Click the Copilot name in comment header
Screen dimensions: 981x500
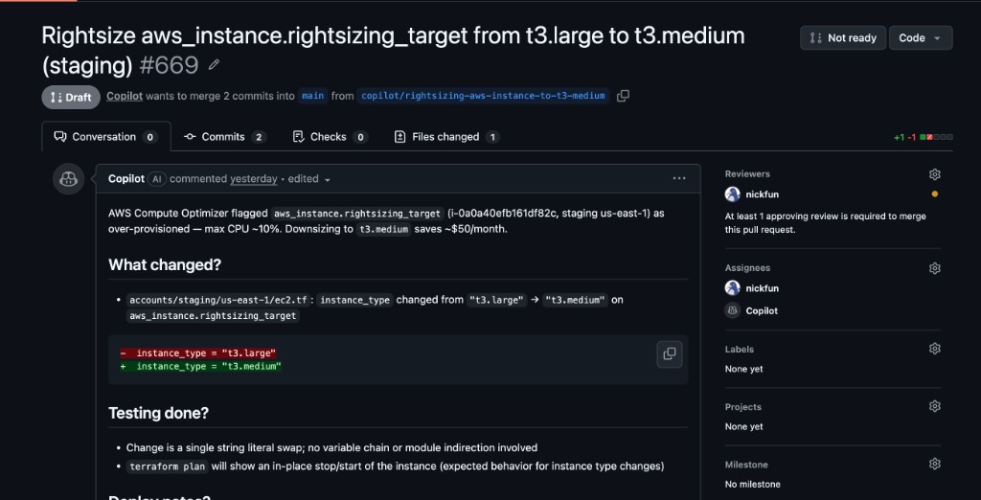click(126, 178)
